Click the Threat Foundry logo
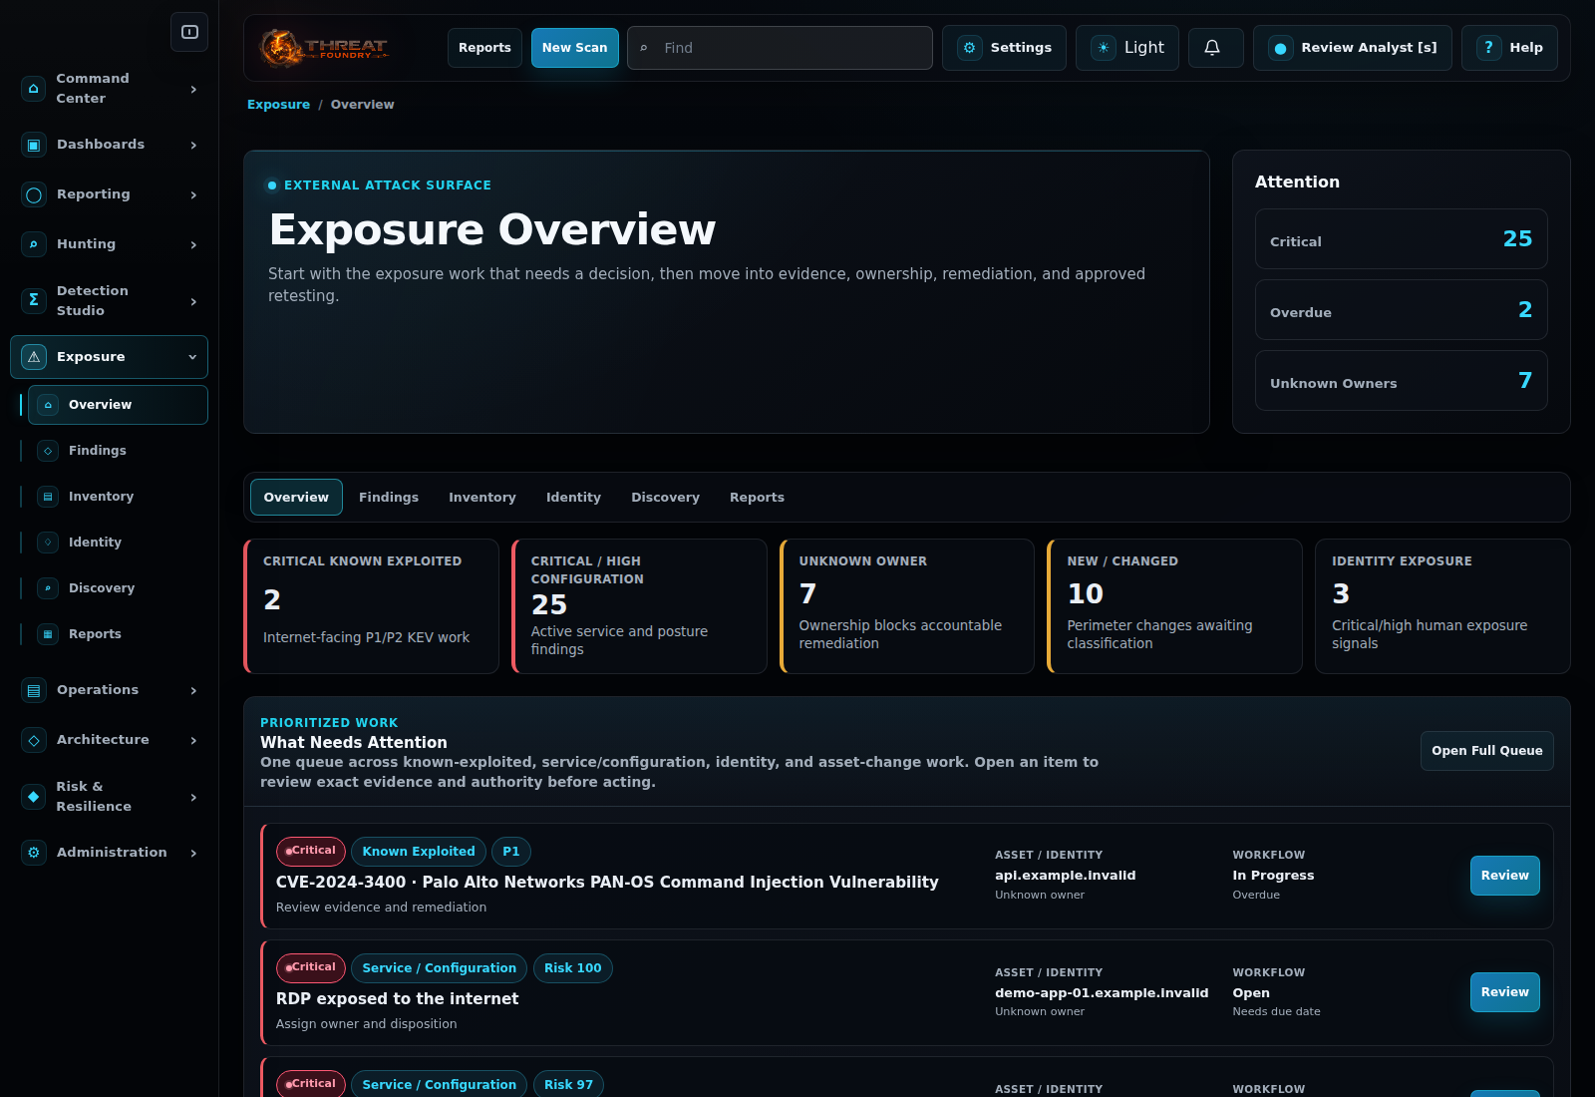 324,47
